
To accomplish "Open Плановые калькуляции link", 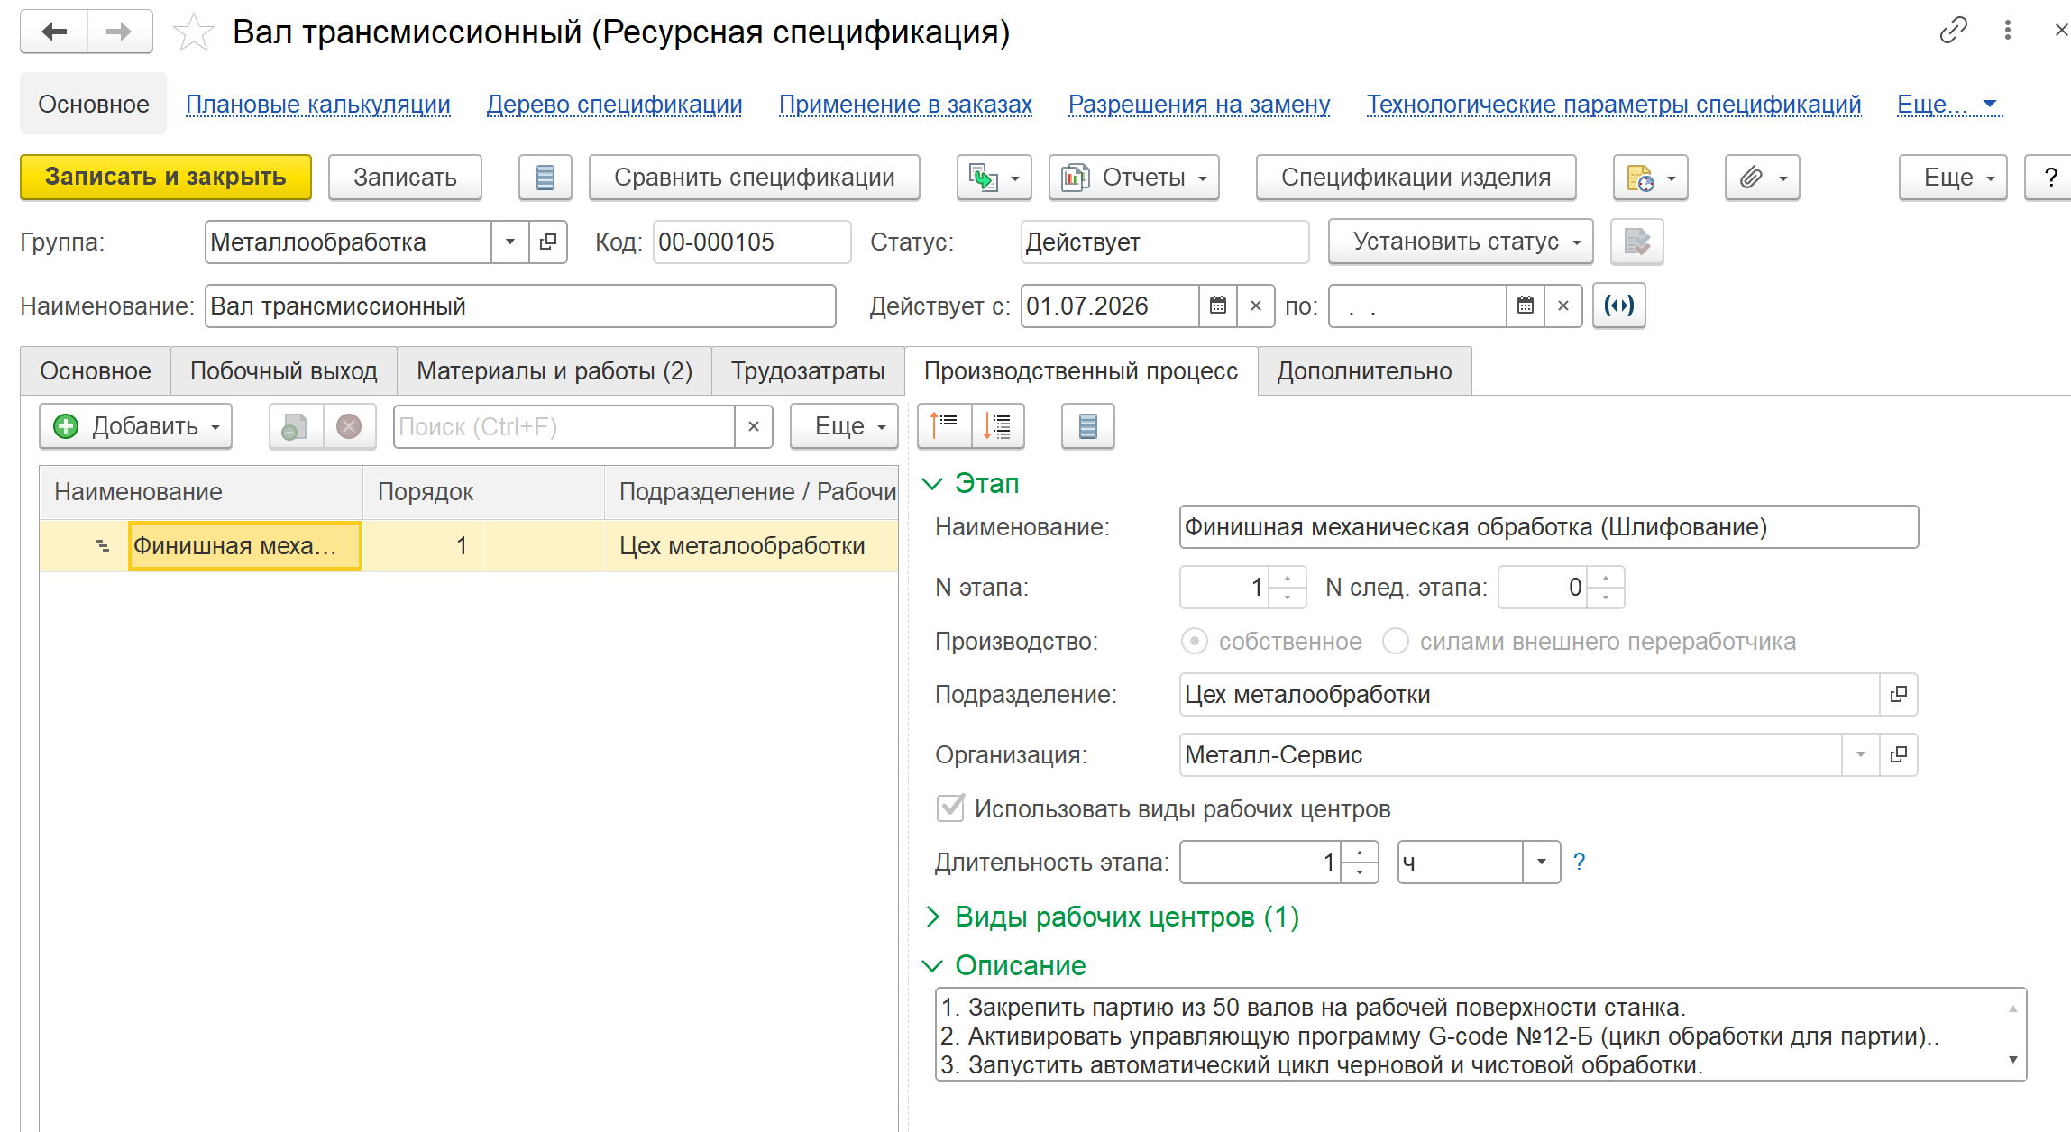I will point(318,104).
